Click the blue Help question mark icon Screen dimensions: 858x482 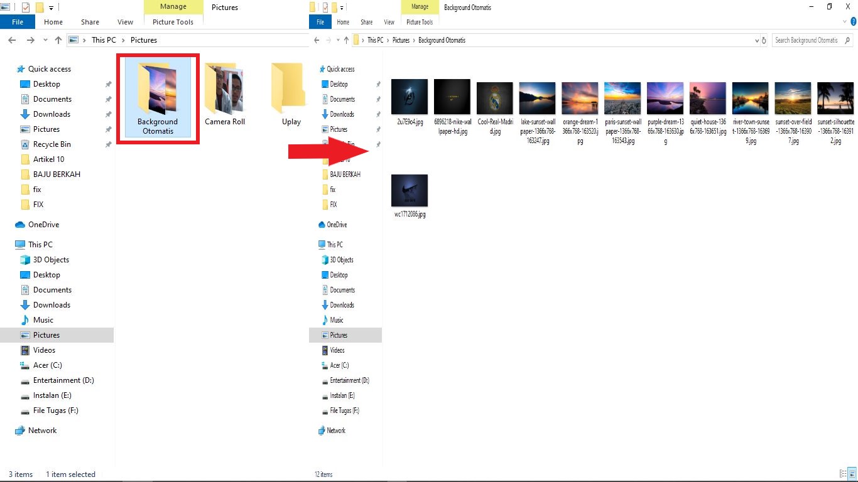point(854,22)
